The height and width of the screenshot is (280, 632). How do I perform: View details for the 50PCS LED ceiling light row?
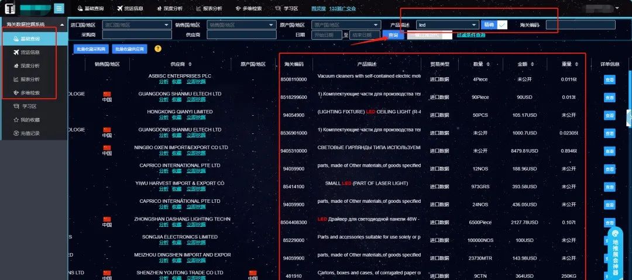pos(609,116)
